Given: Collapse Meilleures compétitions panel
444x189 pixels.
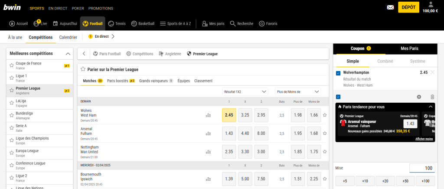Looking at the screenshot, I should pyautogui.click(x=68, y=54).
